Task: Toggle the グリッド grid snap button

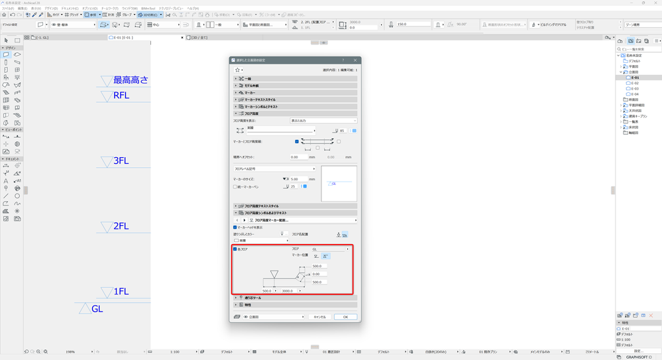Action: (x=72, y=15)
